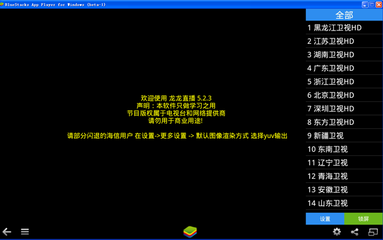The image size is (383, 240).
Task: Select channel 3 湖南卫视HD
Action: 344,55
